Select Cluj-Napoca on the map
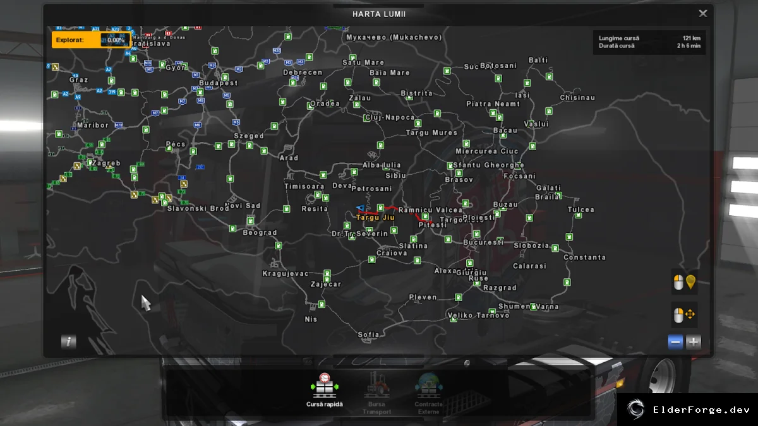Viewport: 758px width, 426px height. click(390, 117)
